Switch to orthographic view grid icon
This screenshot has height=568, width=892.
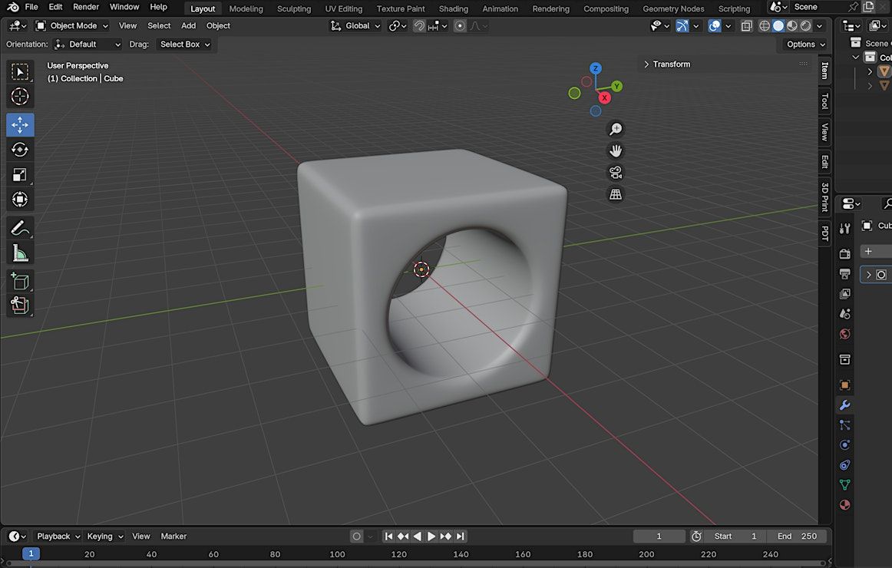(x=615, y=195)
